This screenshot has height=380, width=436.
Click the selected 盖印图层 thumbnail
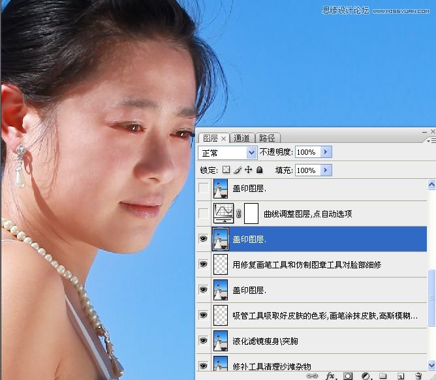pyautogui.click(x=221, y=239)
